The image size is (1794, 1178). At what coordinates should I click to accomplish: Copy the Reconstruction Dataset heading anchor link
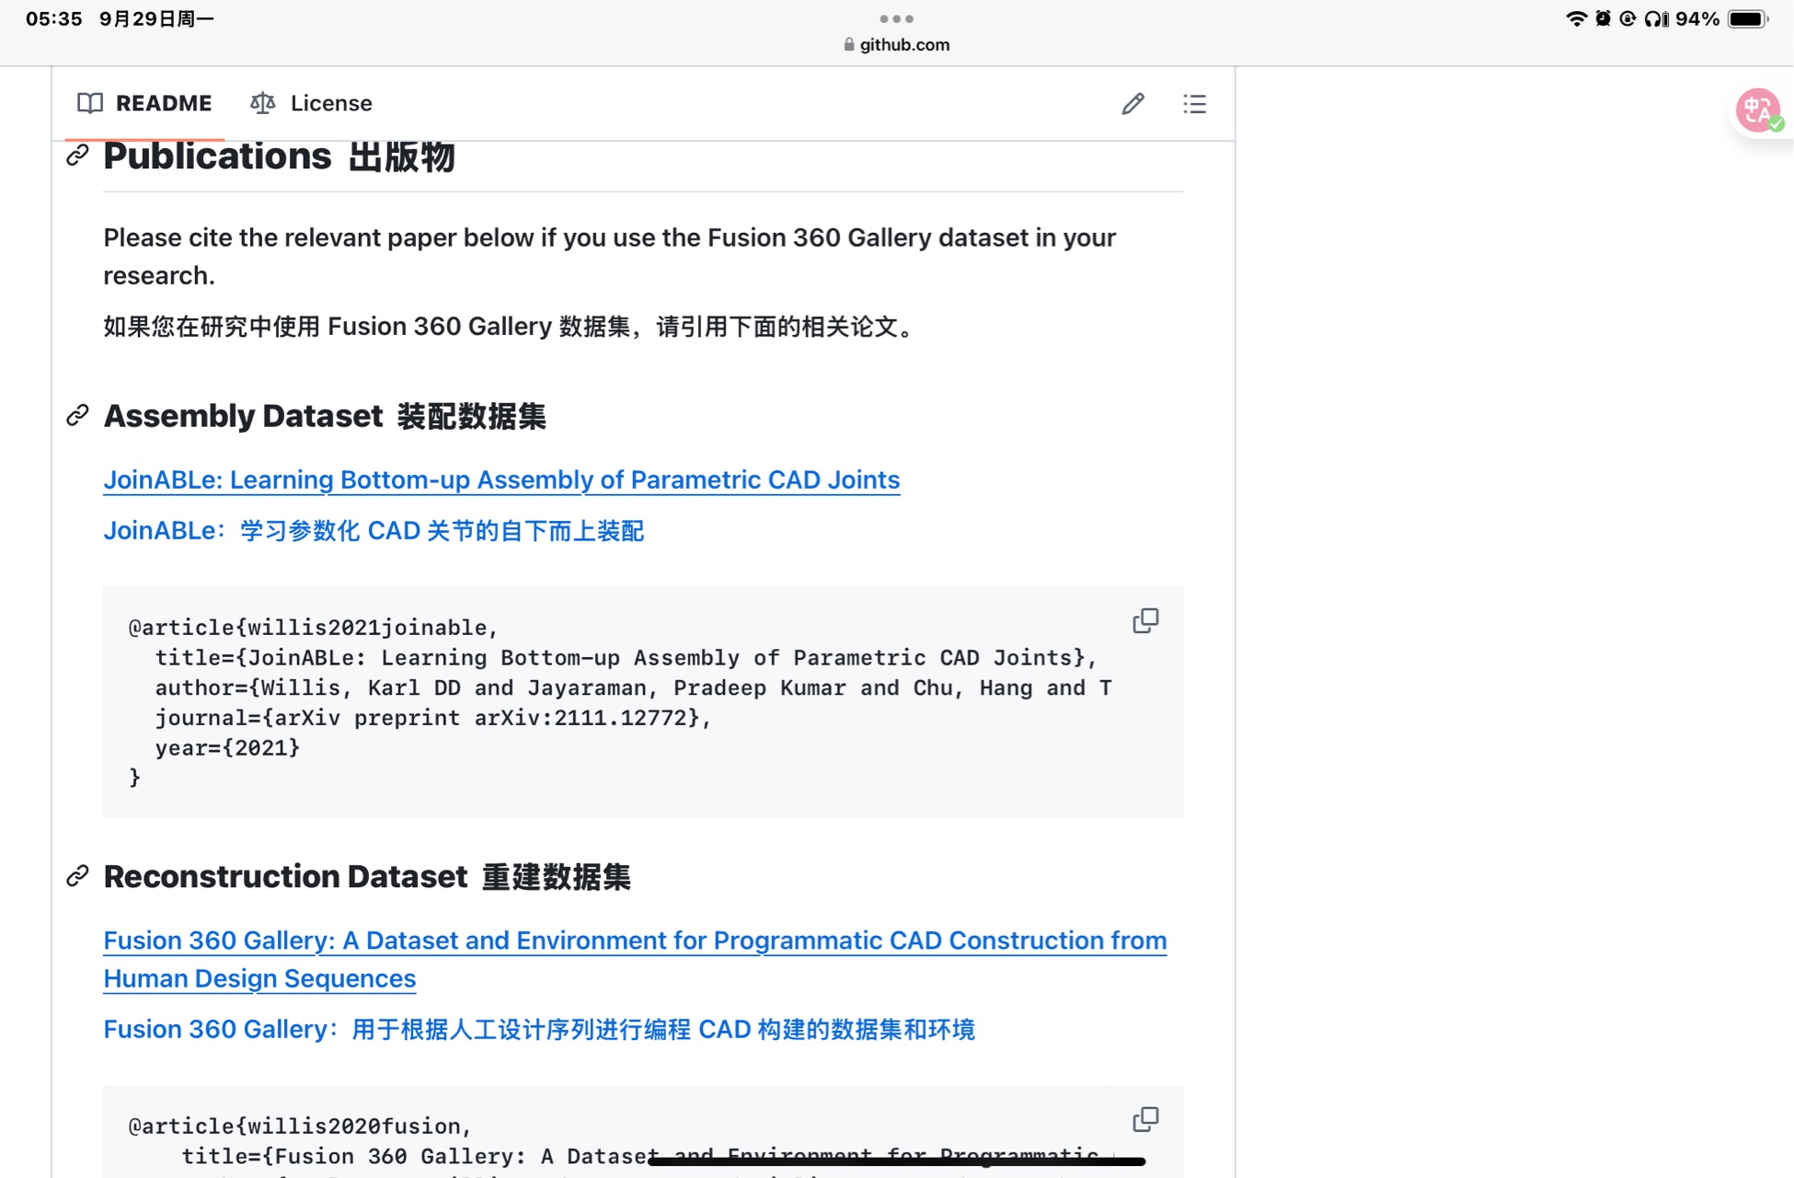[77, 876]
